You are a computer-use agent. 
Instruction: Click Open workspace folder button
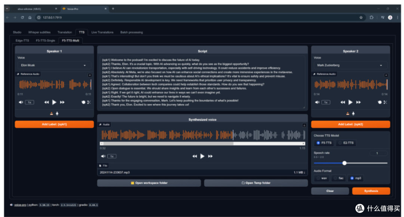point(149,183)
